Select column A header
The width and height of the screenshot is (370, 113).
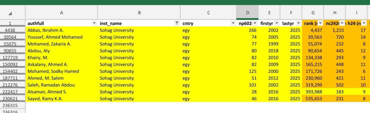pyautogui.click(x=62, y=12)
